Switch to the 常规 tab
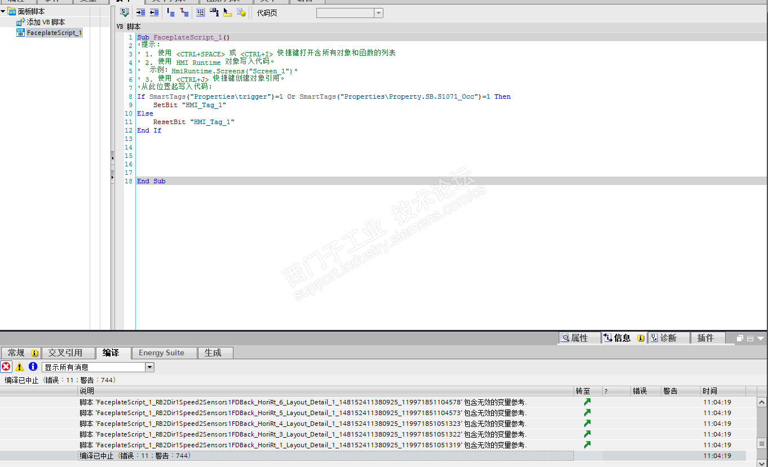Viewport: 768px width, 467px height. (20, 353)
